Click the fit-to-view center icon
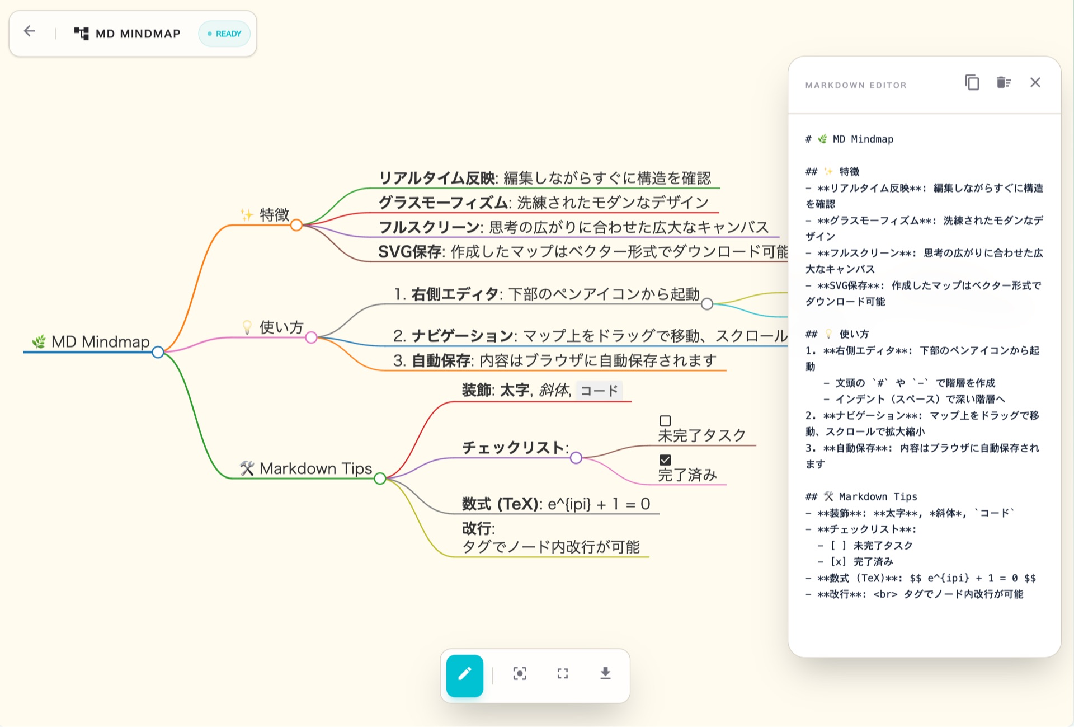The image size is (1074, 727). [520, 673]
